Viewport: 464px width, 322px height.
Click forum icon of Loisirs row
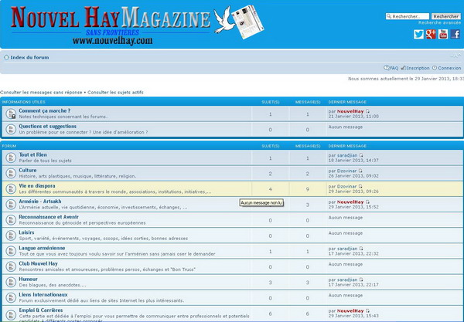[x=11, y=236]
